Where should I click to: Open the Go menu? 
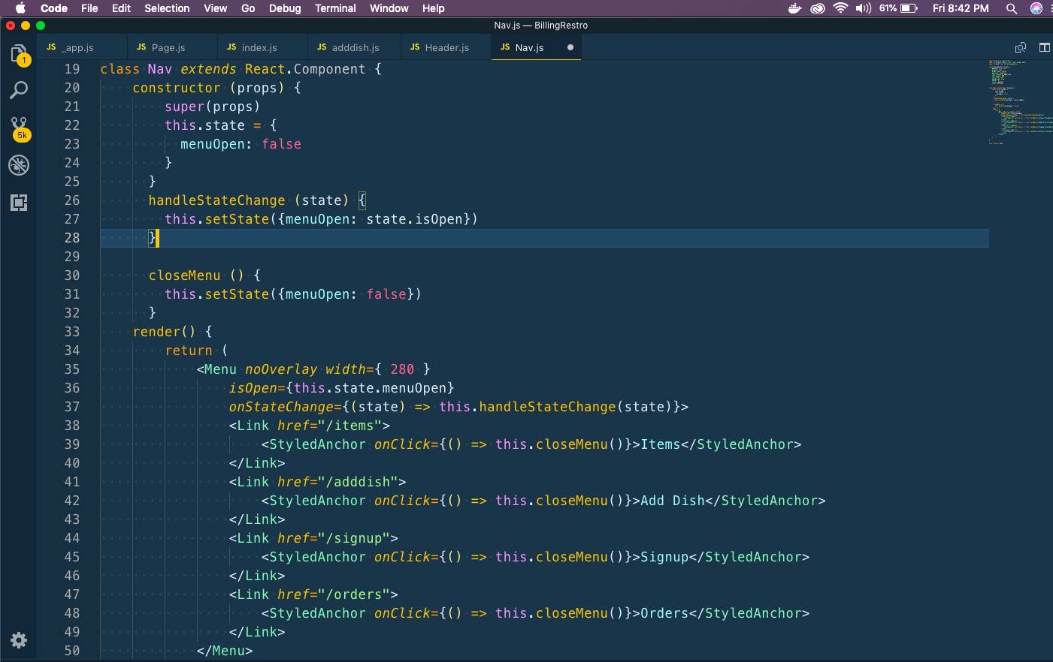(248, 8)
